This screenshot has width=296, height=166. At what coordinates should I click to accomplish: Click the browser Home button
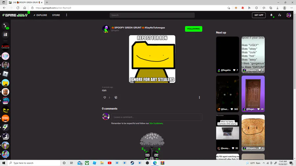(x=25, y=8)
